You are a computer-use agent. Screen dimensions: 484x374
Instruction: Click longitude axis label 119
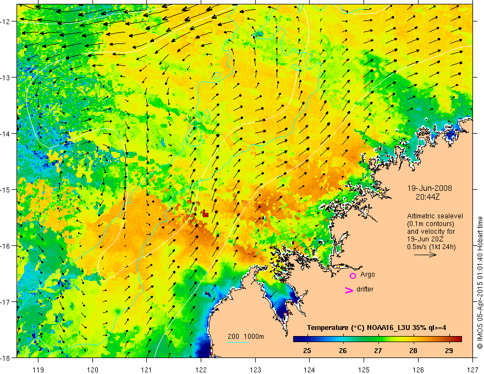38,370
